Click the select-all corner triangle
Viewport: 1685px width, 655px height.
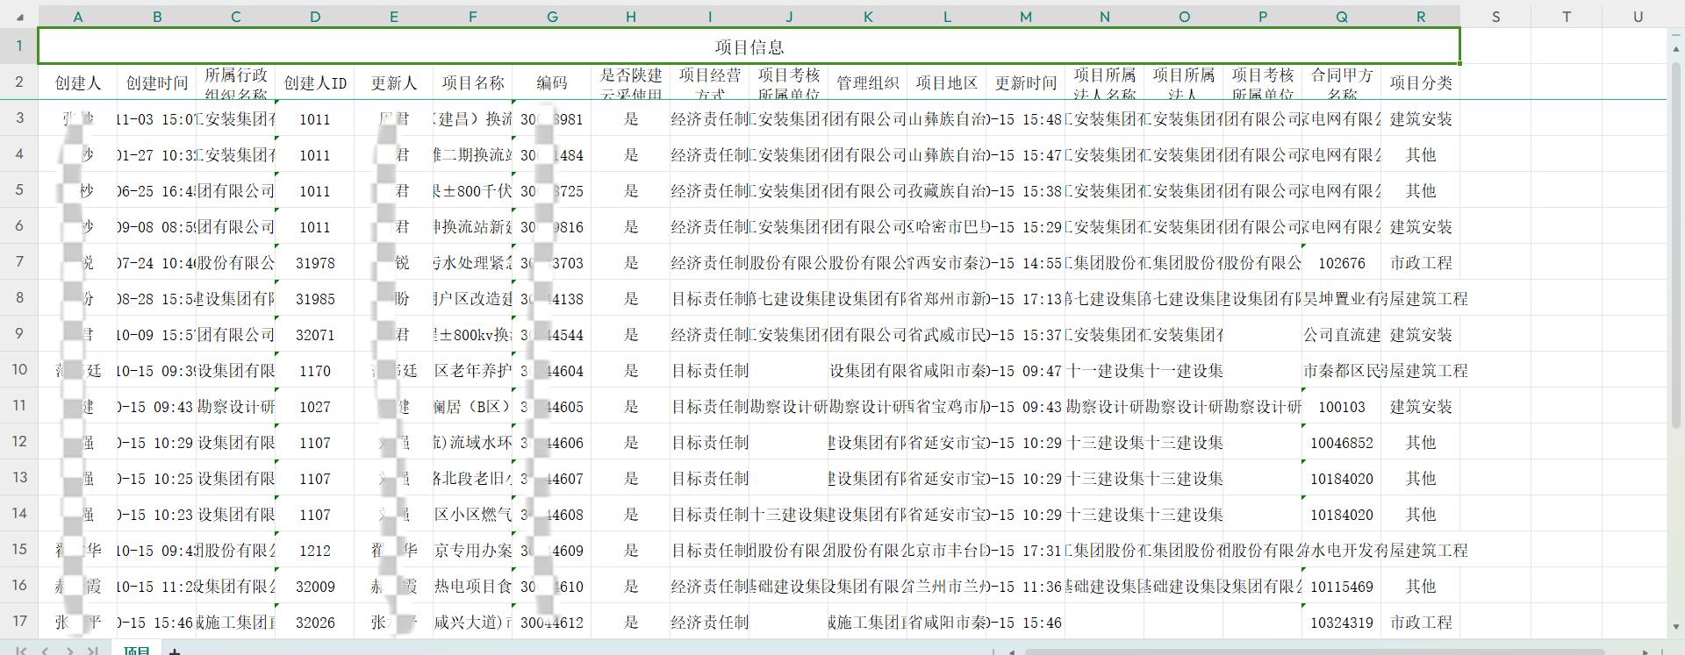pyautogui.click(x=20, y=17)
